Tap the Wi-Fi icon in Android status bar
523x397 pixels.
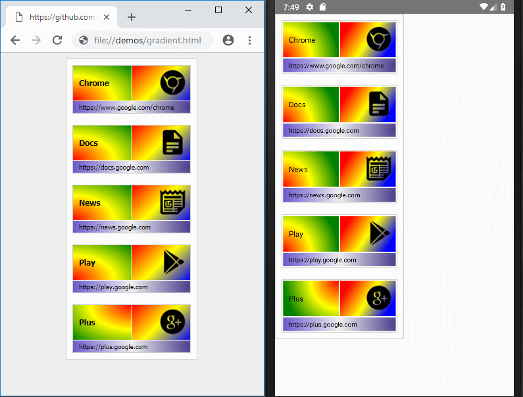tap(484, 7)
